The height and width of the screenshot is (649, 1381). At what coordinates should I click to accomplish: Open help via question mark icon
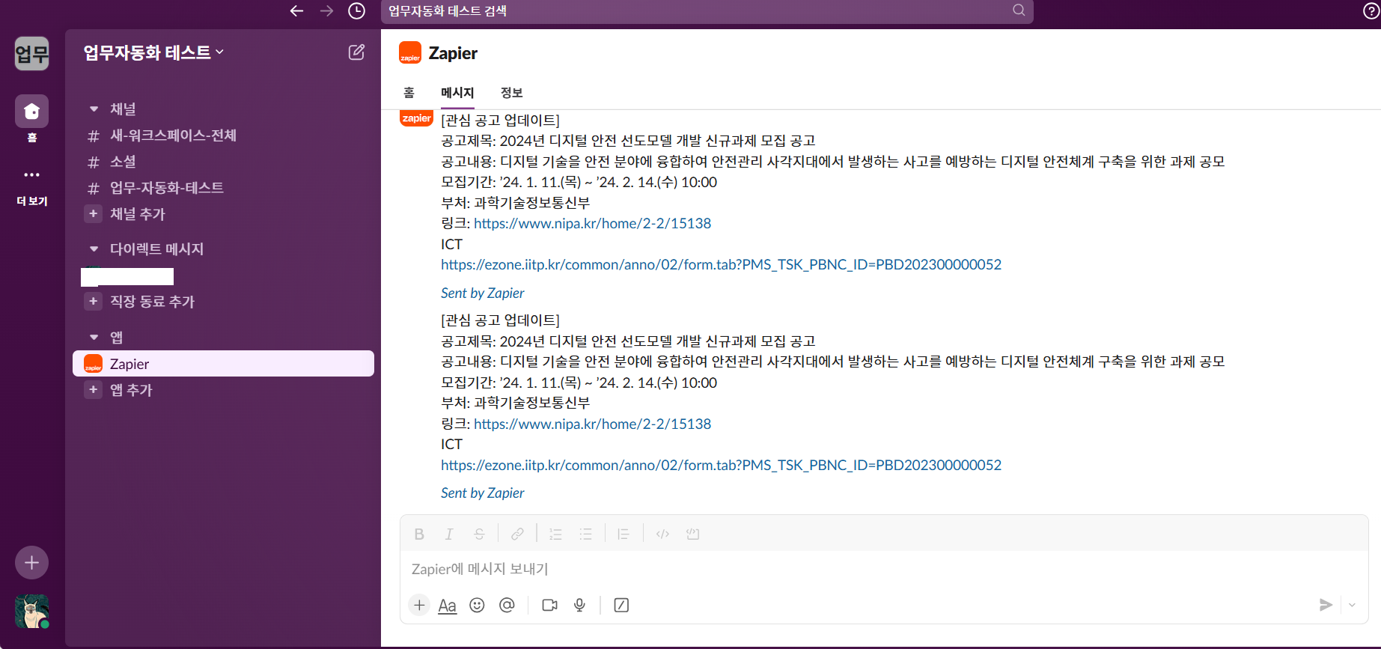[1371, 11]
